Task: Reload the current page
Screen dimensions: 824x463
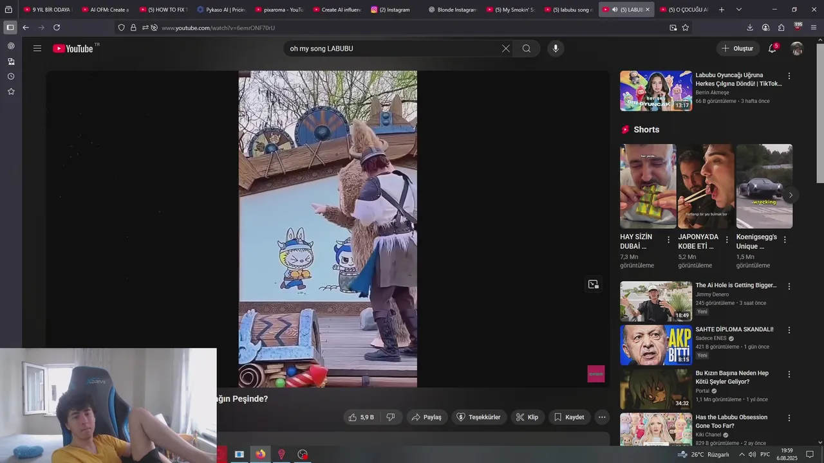Action: pos(57,28)
